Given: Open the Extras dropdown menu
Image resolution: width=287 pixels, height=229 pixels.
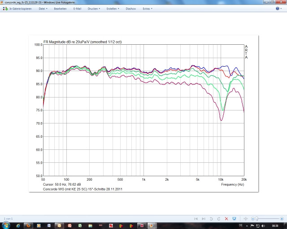Looking at the screenshot, I should pyautogui.click(x=148, y=8).
